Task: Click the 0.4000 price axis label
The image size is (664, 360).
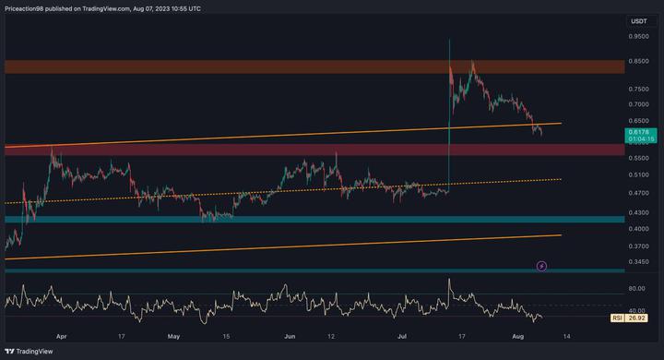Action: click(x=638, y=229)
